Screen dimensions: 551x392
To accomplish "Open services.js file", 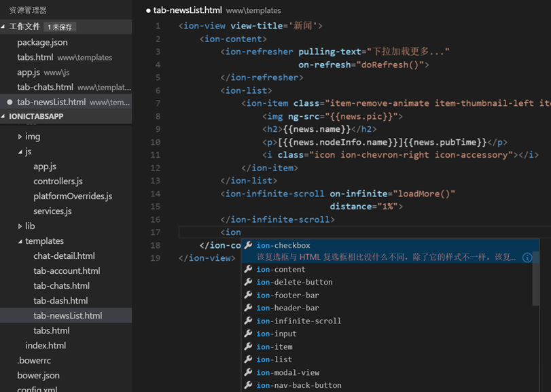I will [x=66, y=211].
